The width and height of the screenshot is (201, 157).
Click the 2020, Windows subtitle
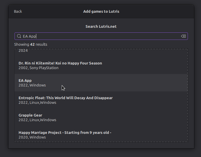click(32, 137)
